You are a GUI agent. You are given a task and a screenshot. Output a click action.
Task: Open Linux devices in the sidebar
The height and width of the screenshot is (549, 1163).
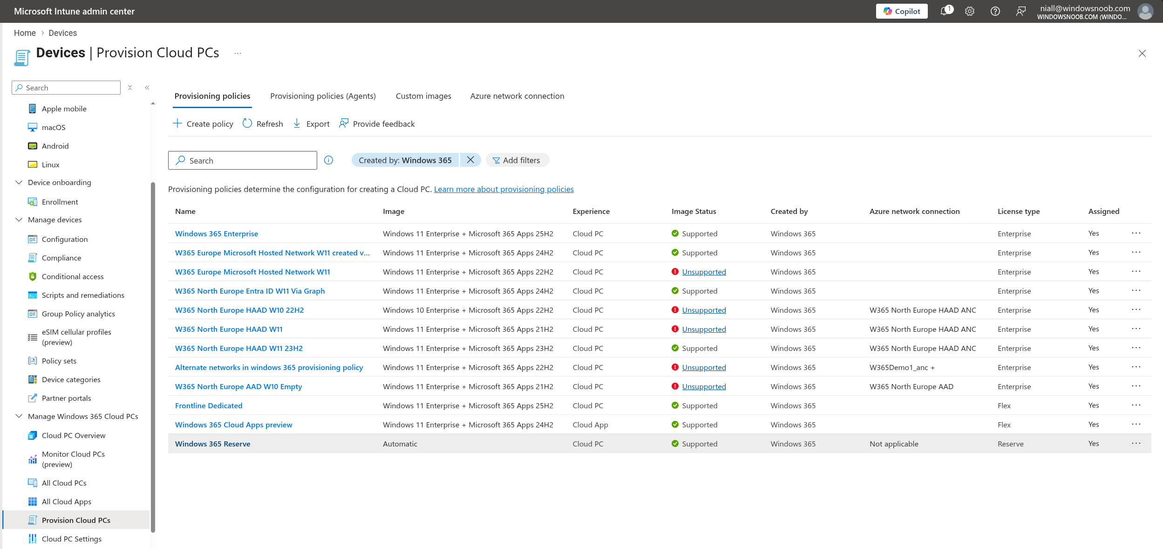click(50, 165)
